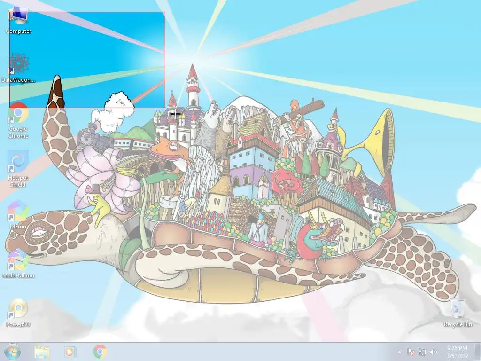This screenshot has height=361, width=481.
Task: Select the Hotspot Shield desktop shortcut
Action: (x=18, y=169)
